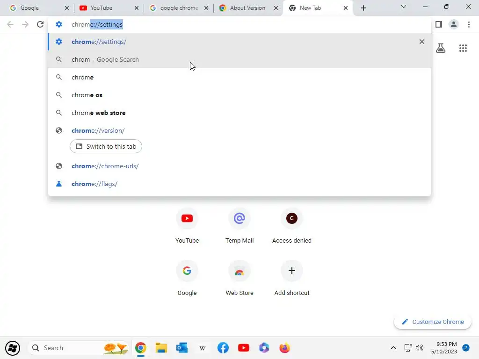This screenshot has height=359, width=479.
Task: Open a new tab with the plus button
Action: tap(363, 8)
